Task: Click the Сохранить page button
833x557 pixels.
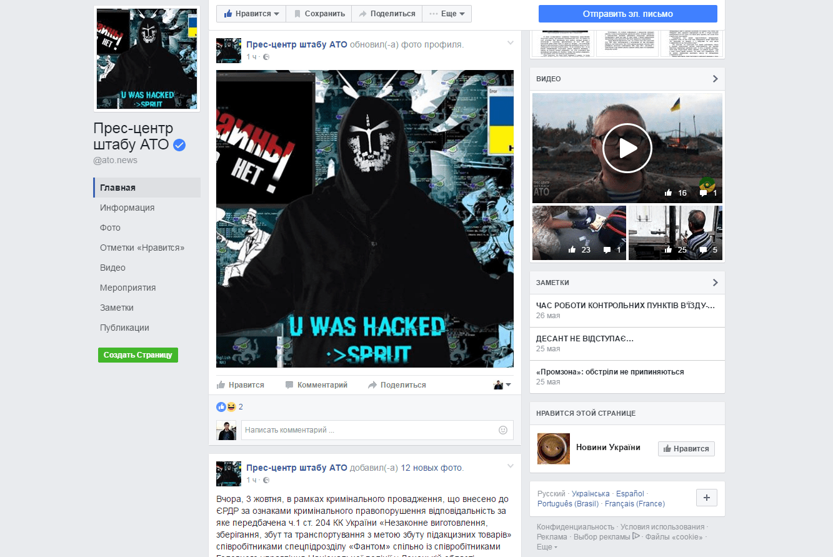Action: (x=319, y=14)
